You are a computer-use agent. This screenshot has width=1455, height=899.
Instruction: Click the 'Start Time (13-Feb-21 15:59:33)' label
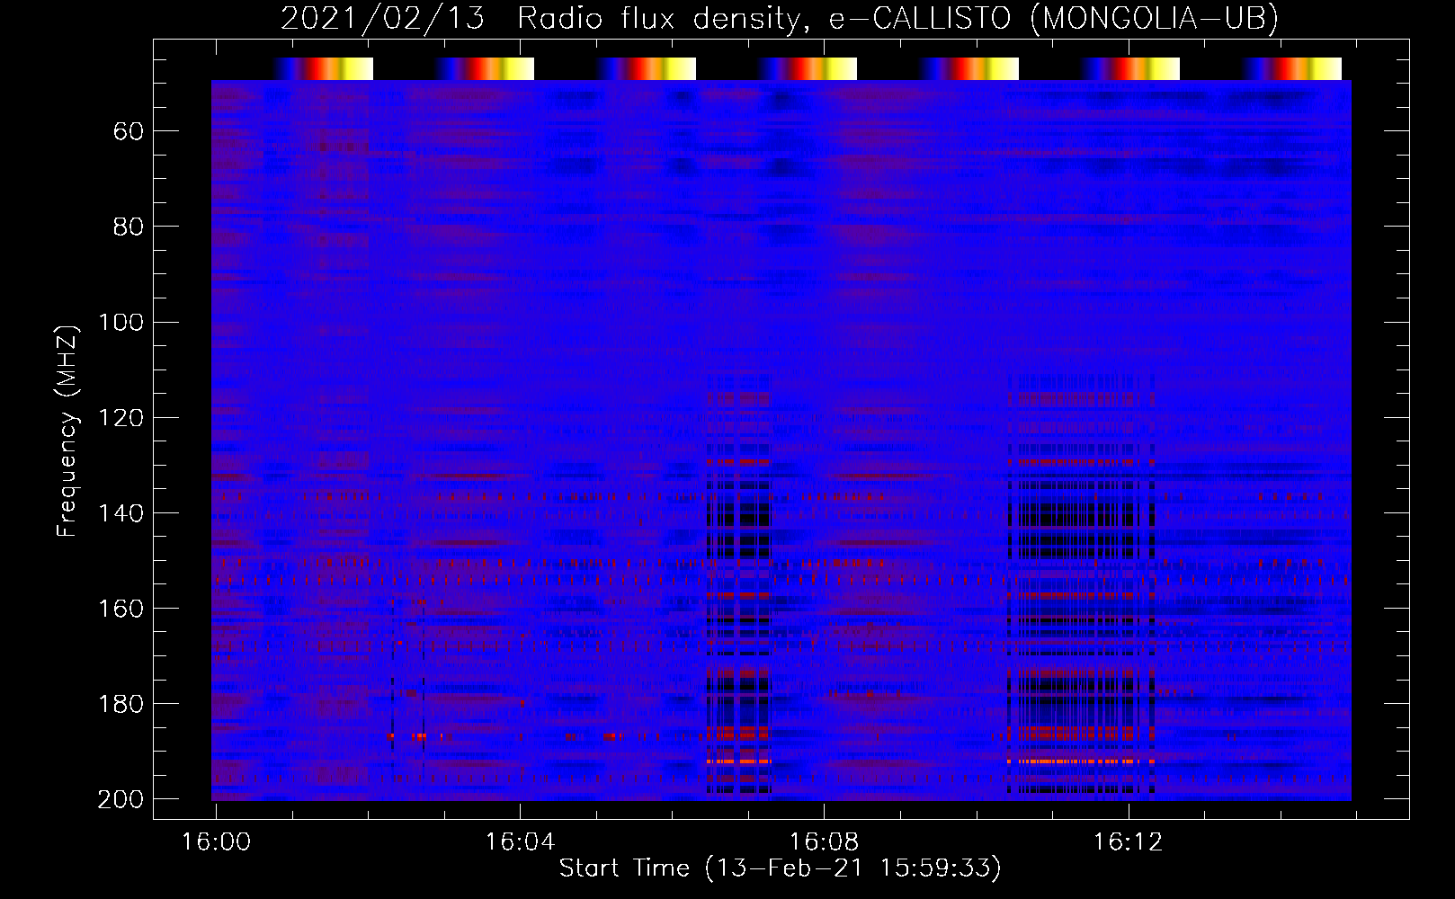[780, 868]
